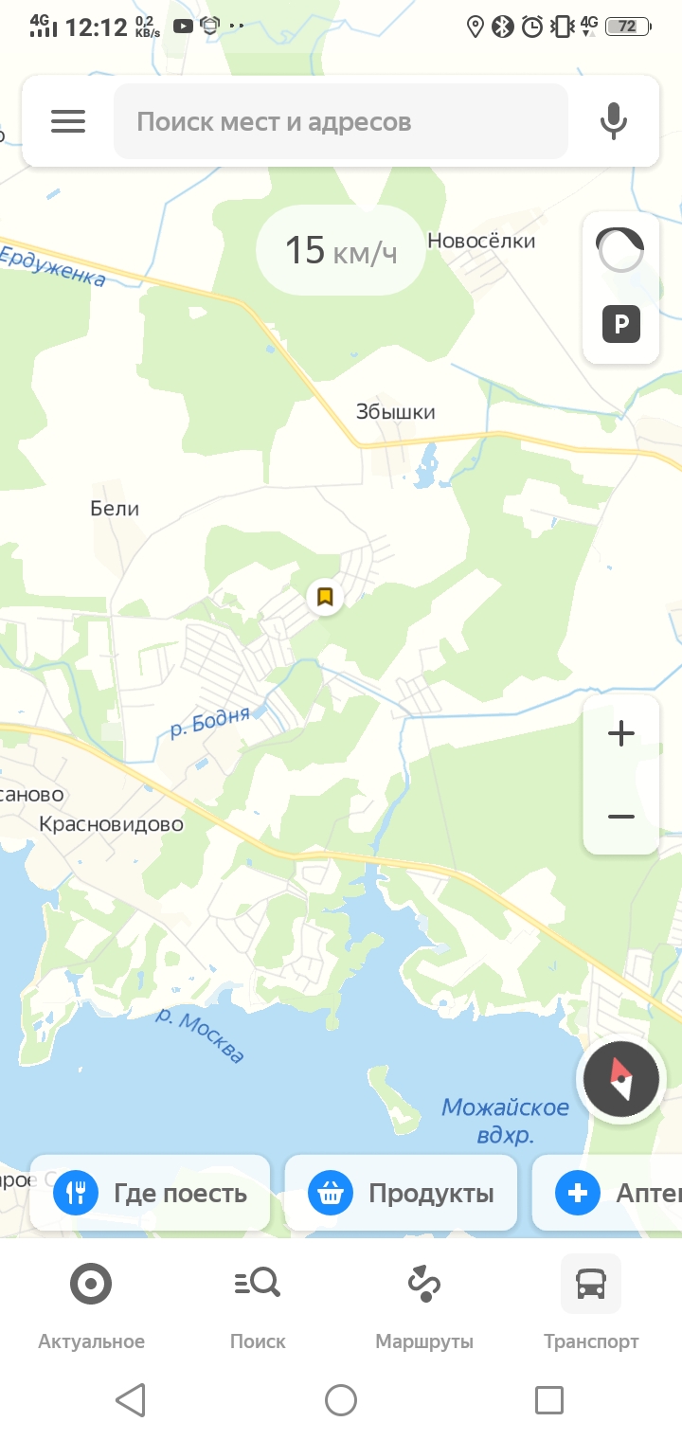Image resolution: width=682 pixels, height=1440 pixels.
Task: Tap the Android back navigation triangle
Action: pos(131,1399)
